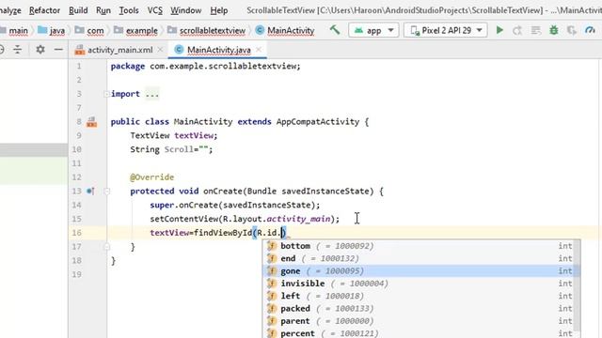Viewport: 602px width, 338px height.
Task: Click the green Run app button
Action: [499, 30]
